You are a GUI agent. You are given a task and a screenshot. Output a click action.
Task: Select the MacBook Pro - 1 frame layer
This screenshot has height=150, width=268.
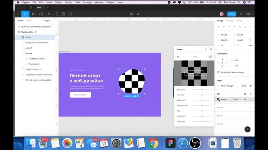click(x=35, y=32)
